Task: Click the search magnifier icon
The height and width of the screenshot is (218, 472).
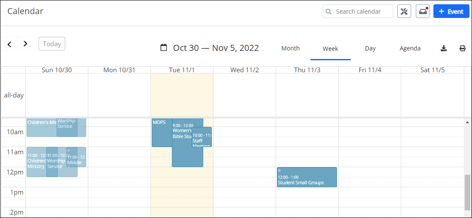Action: tap(329, 12)
